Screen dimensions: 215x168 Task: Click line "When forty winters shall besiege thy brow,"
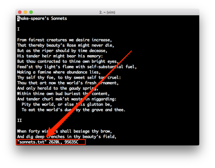tap(64, 131)
